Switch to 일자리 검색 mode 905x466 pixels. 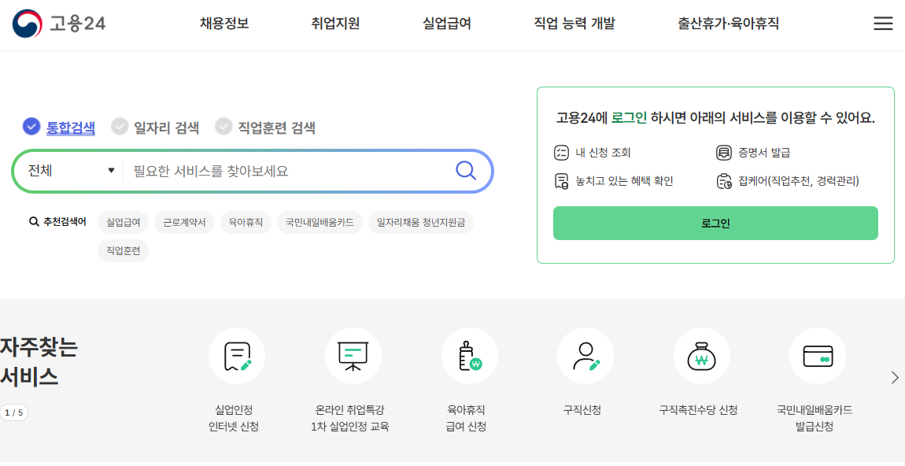point(120,126)
